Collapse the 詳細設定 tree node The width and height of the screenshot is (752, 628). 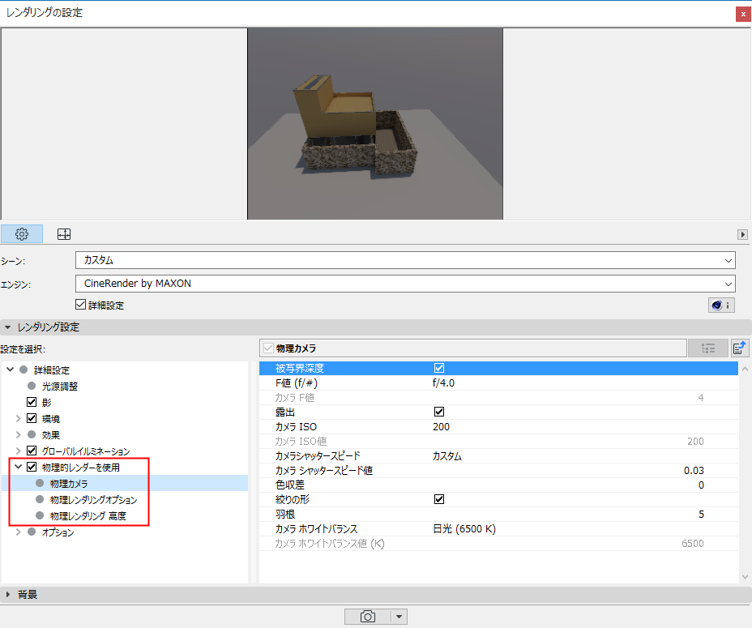10,370
